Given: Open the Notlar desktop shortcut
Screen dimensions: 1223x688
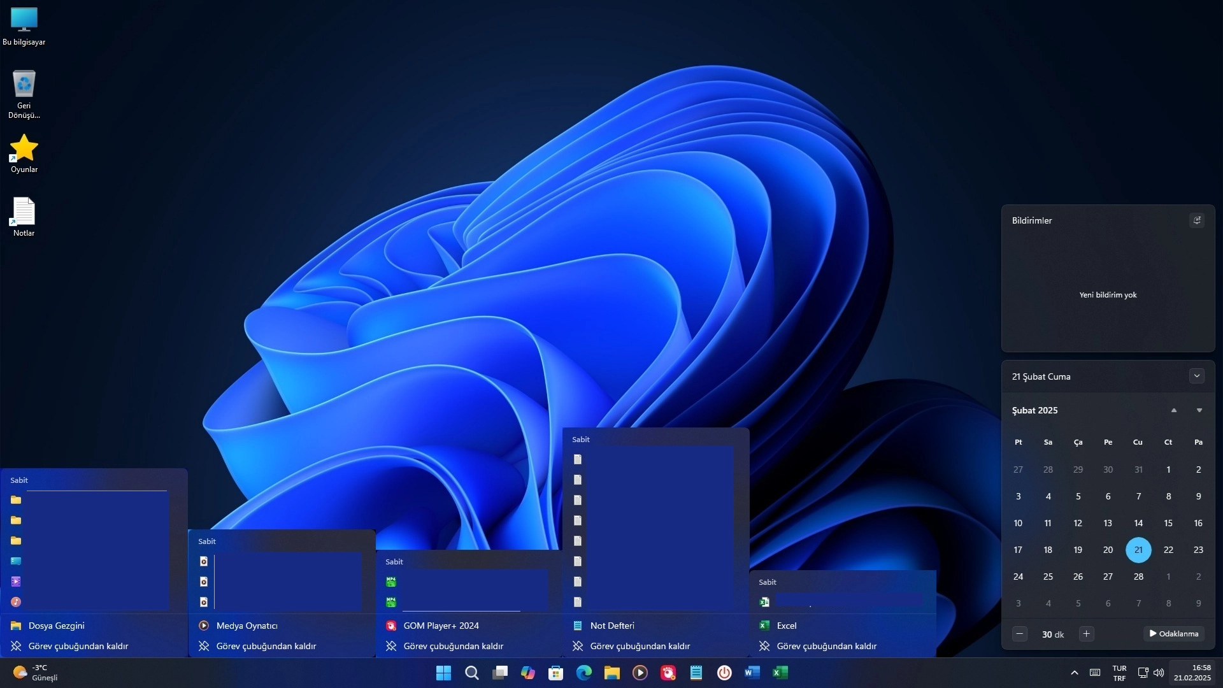Looking at the screenshot, I should tap(24, 217).
